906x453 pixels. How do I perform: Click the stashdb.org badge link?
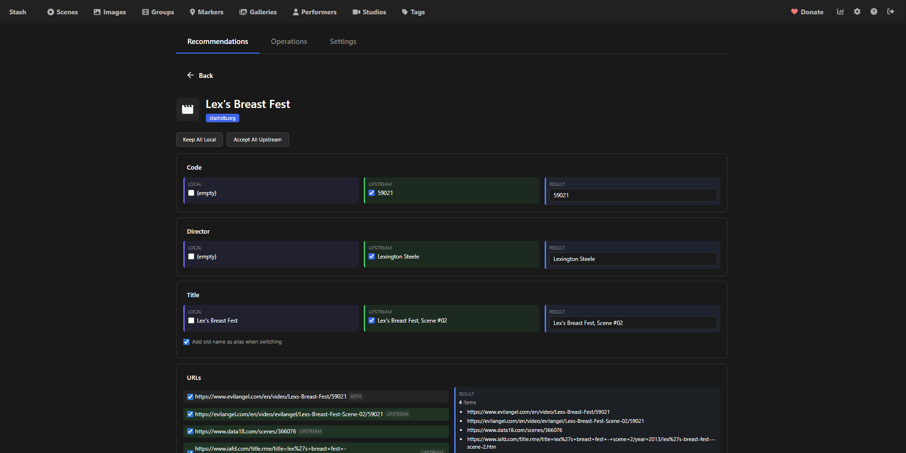click(222, 118)
